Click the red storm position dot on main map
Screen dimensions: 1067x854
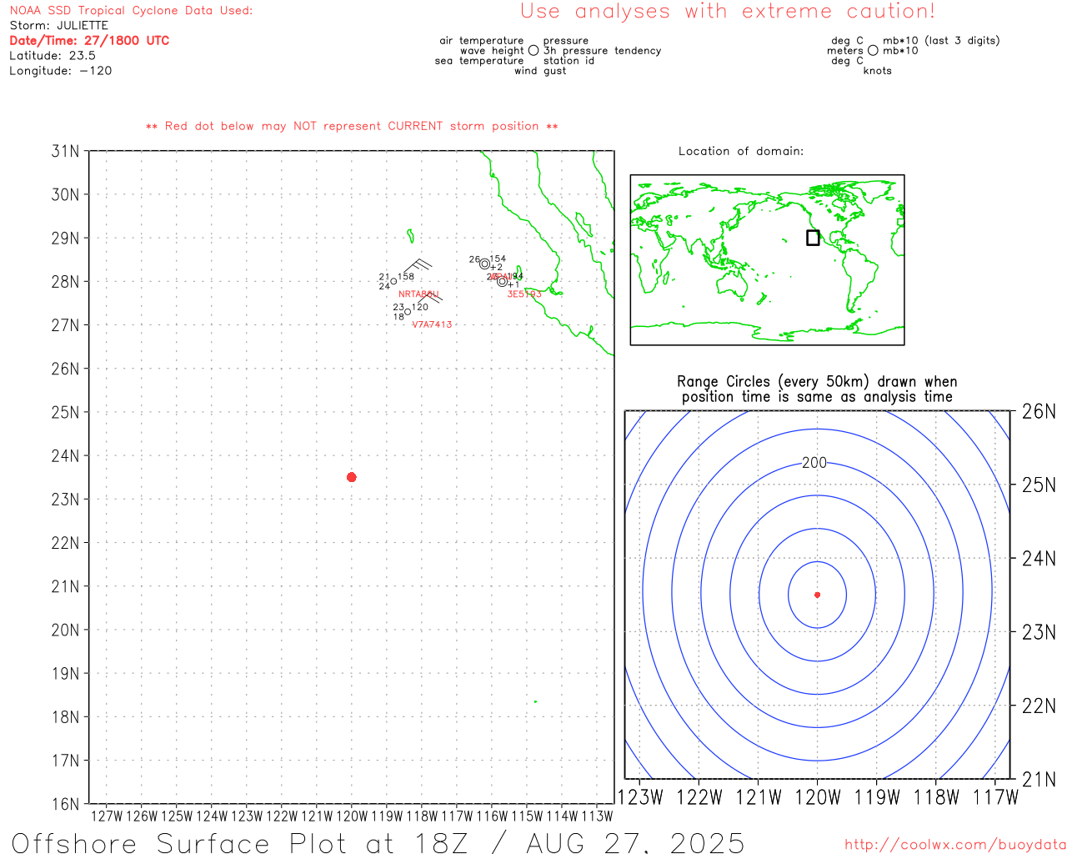[351, 477]
